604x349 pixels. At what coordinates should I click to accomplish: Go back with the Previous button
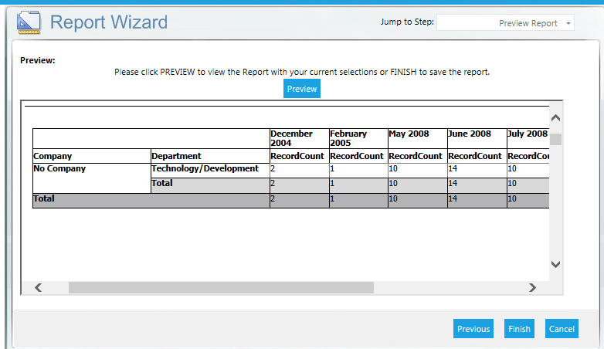click(473, 329)
